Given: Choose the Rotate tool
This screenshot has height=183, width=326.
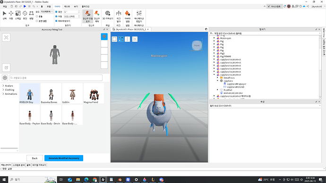Looking at the screenshot, I should [x=25, y=15].
